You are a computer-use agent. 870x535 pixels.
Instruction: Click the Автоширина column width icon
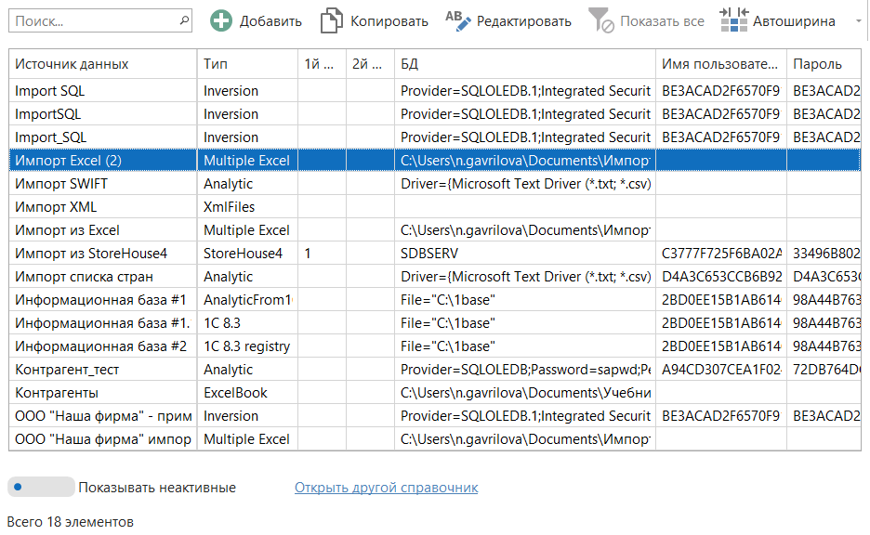click(733, 20)
